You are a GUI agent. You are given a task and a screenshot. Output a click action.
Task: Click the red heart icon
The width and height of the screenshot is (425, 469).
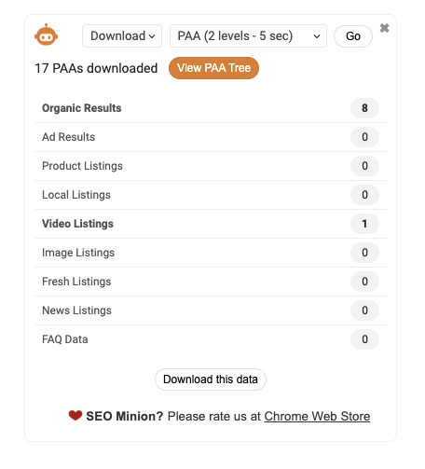click(75, 415)
